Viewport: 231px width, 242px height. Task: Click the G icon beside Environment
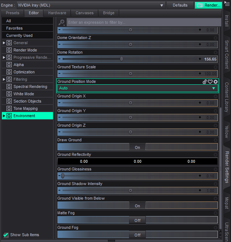[x=9, y=116]
